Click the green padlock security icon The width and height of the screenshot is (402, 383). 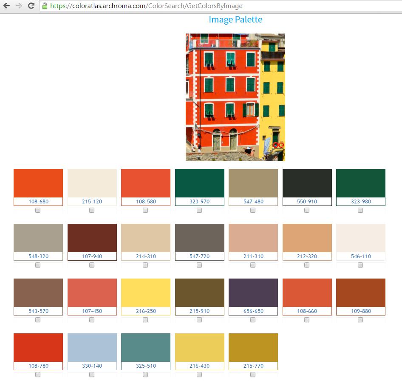(x=45, y=6)
